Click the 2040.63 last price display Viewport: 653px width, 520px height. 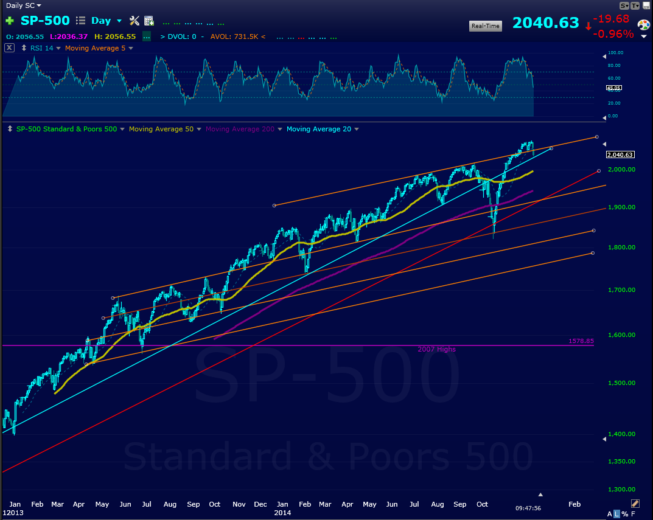click(545, 23)
